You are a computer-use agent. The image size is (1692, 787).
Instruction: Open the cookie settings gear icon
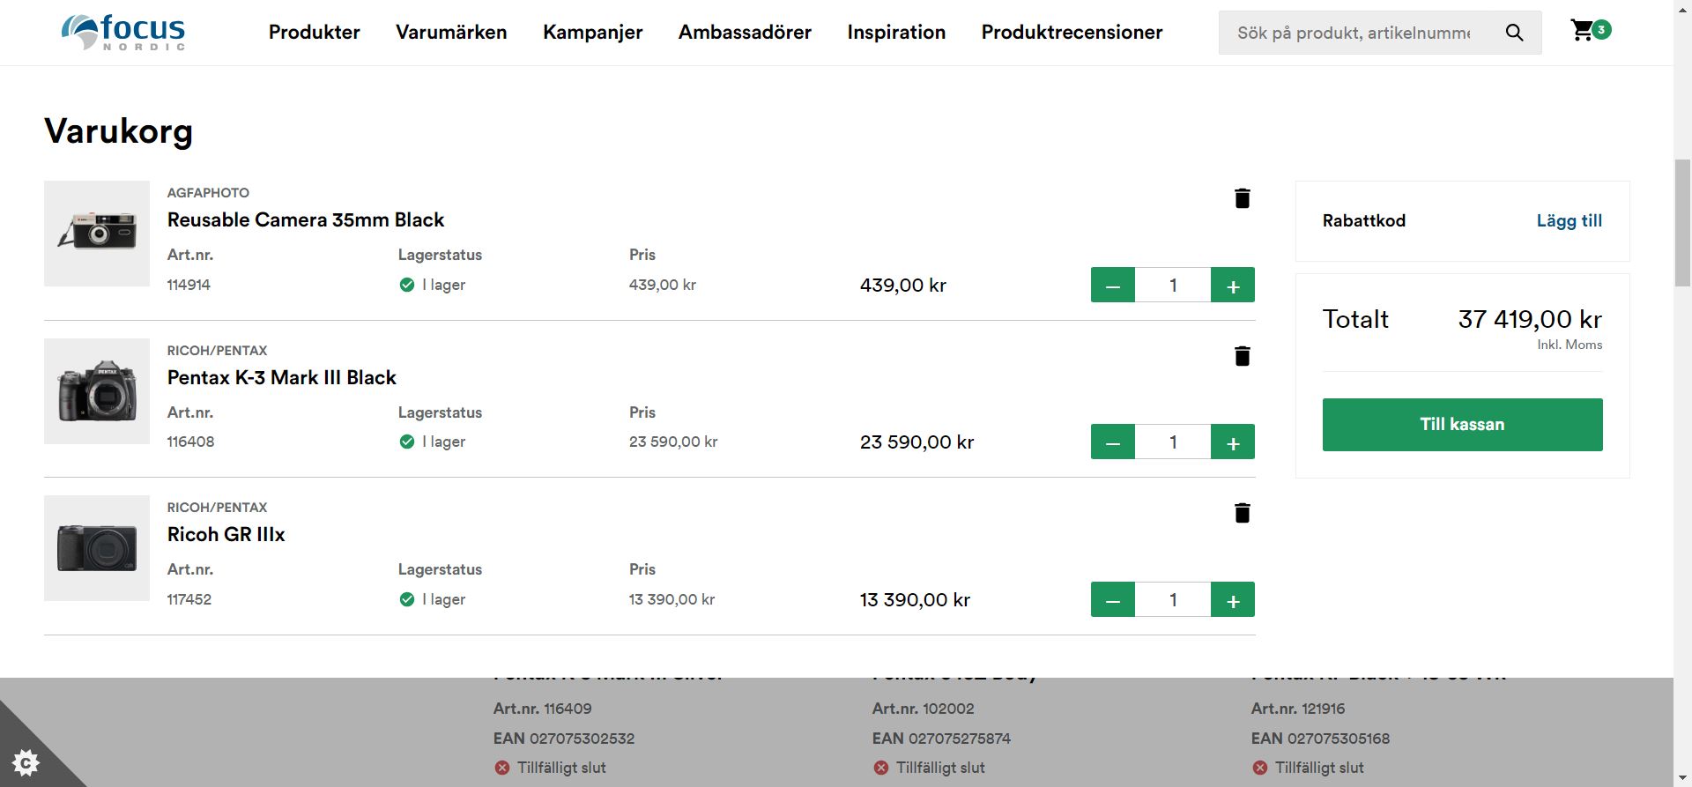click(26, 762)
